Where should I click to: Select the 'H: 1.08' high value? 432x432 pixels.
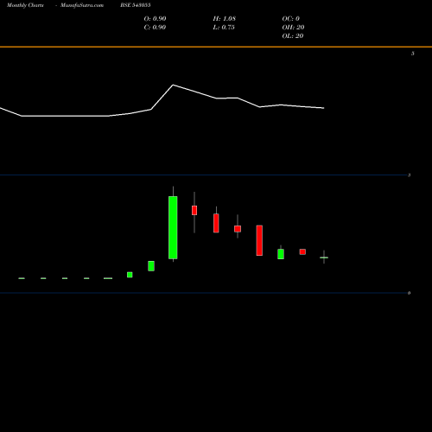(x=225, y=19)
